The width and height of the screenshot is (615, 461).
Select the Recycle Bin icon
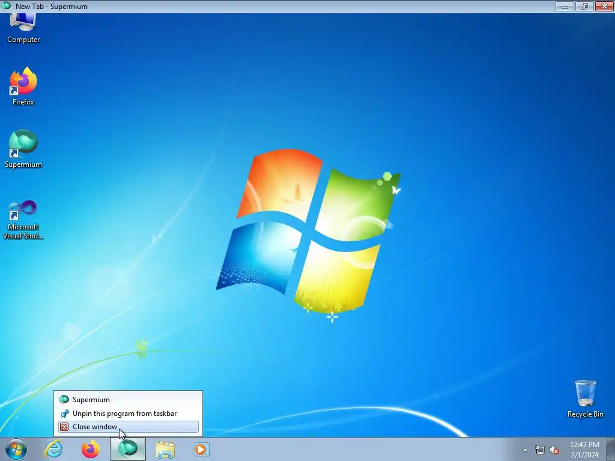585,399
